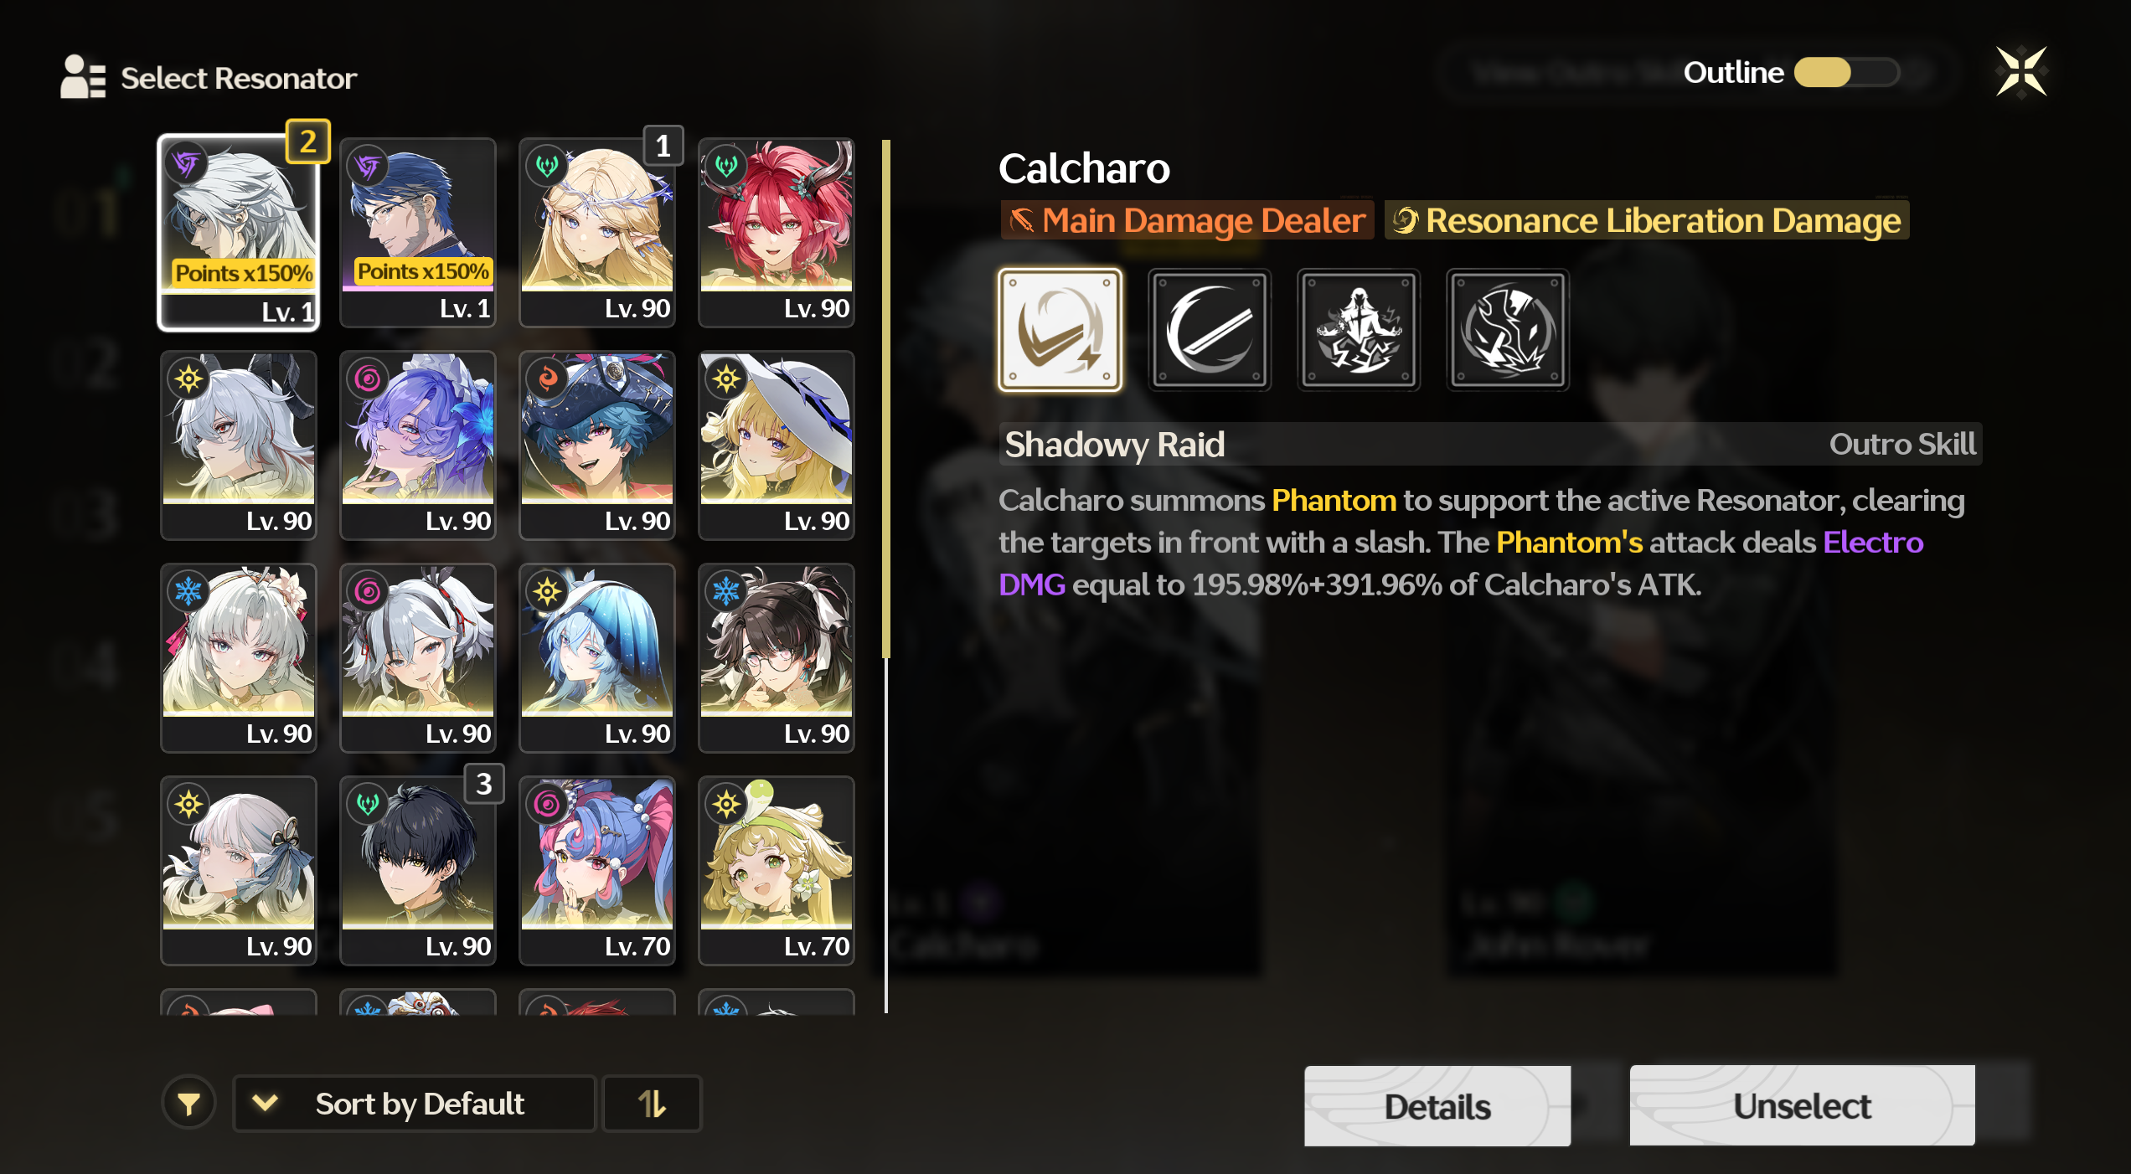
Task: Toggle the Outline switch
Action: pyautogui.click(x=1845, y=72)
